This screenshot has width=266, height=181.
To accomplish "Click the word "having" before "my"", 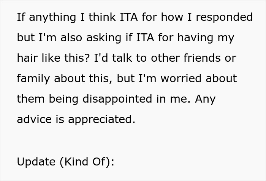I will pos(195,38).
